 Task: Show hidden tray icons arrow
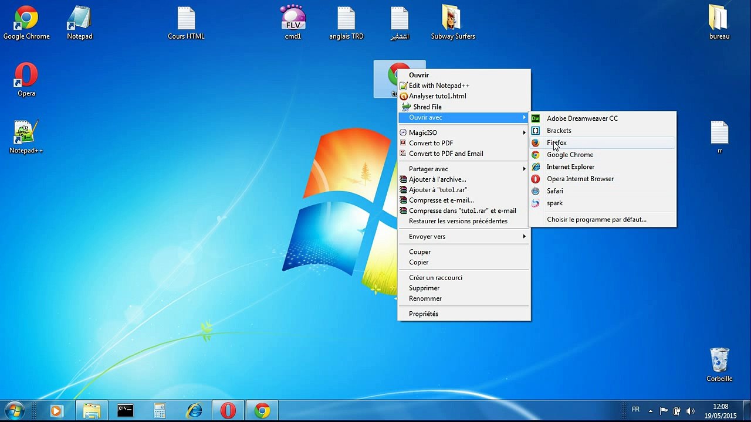coord(650,411)
